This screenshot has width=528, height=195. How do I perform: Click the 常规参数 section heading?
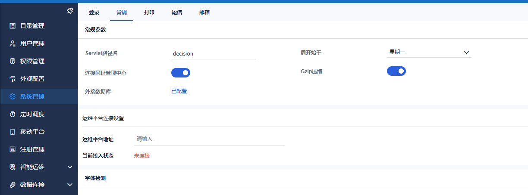pos(95,30)
